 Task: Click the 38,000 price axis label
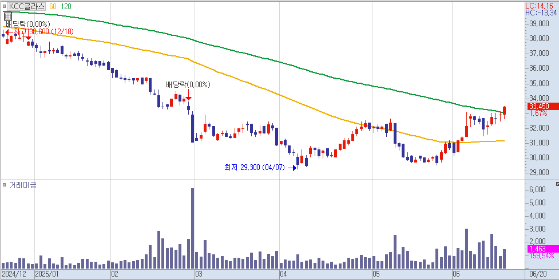(538, 38)
